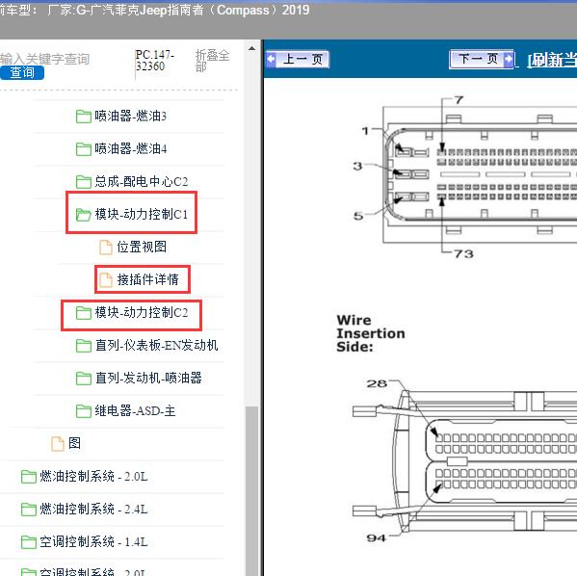
Task: Expand folder icon for 总成-配电中心C2
Action: coord(84,182)
